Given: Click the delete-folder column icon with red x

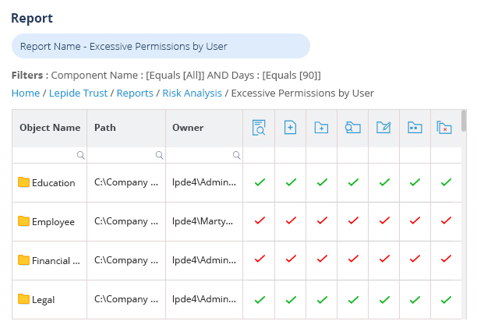Looking at the screenshot, I should click(444, 128).
